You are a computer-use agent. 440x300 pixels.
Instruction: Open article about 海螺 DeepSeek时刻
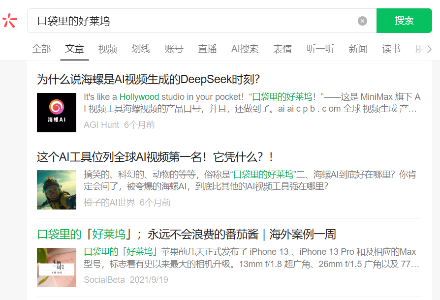[148, 79]
